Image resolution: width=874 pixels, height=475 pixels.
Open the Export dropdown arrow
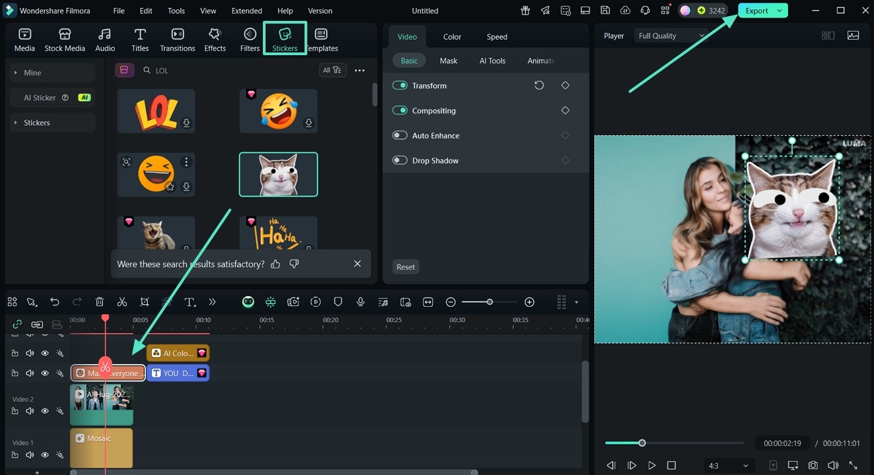pyautogui.click(x=779, y=11)
